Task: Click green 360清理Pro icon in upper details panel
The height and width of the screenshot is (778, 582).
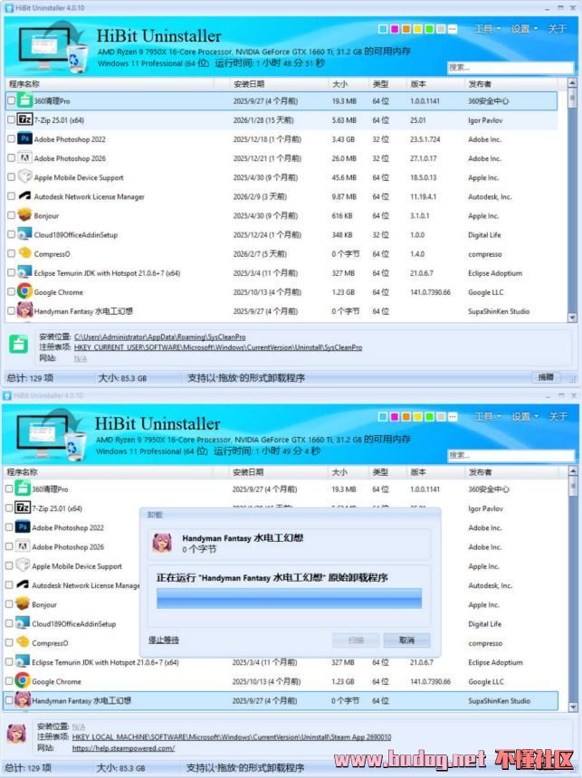Action: coord(18,345)
